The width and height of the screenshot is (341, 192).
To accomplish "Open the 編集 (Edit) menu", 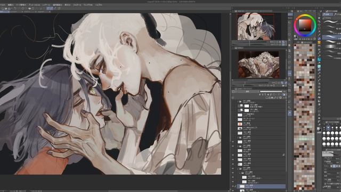I will click(11, 5).
